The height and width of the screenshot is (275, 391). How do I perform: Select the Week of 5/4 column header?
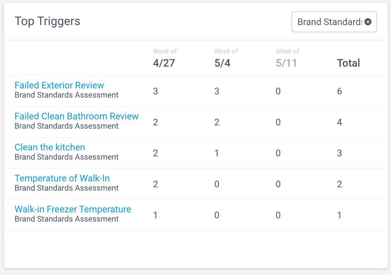tap(225, 58)
